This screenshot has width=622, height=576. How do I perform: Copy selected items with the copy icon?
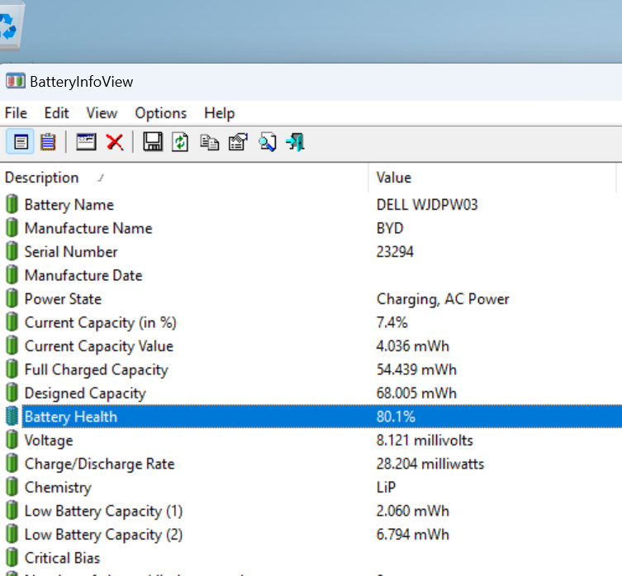click(x=209, y=141)
